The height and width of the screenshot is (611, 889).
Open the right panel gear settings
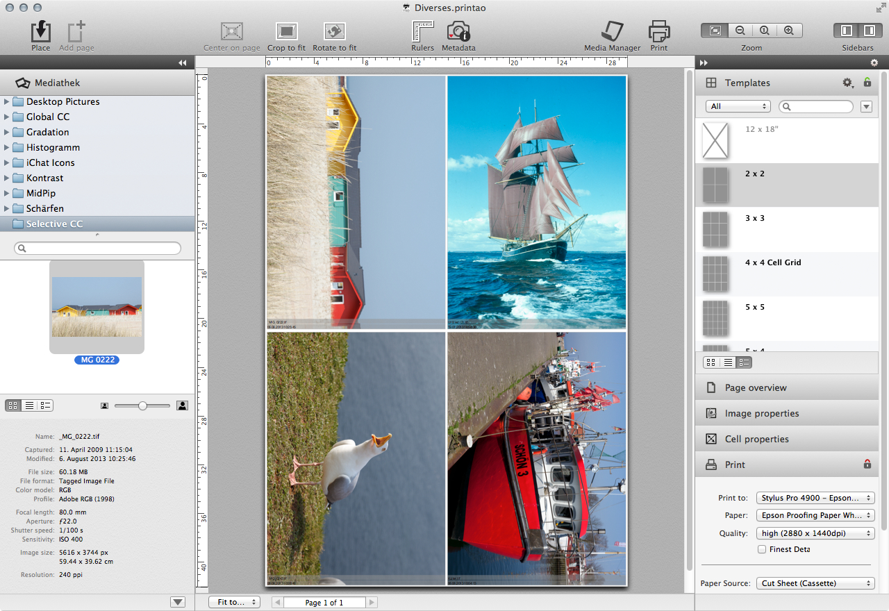[x=874, y=62]
